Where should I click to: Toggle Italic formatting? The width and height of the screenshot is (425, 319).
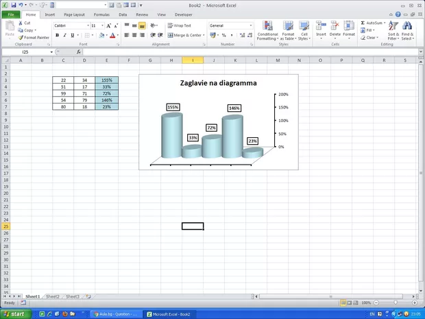(65, 35)
